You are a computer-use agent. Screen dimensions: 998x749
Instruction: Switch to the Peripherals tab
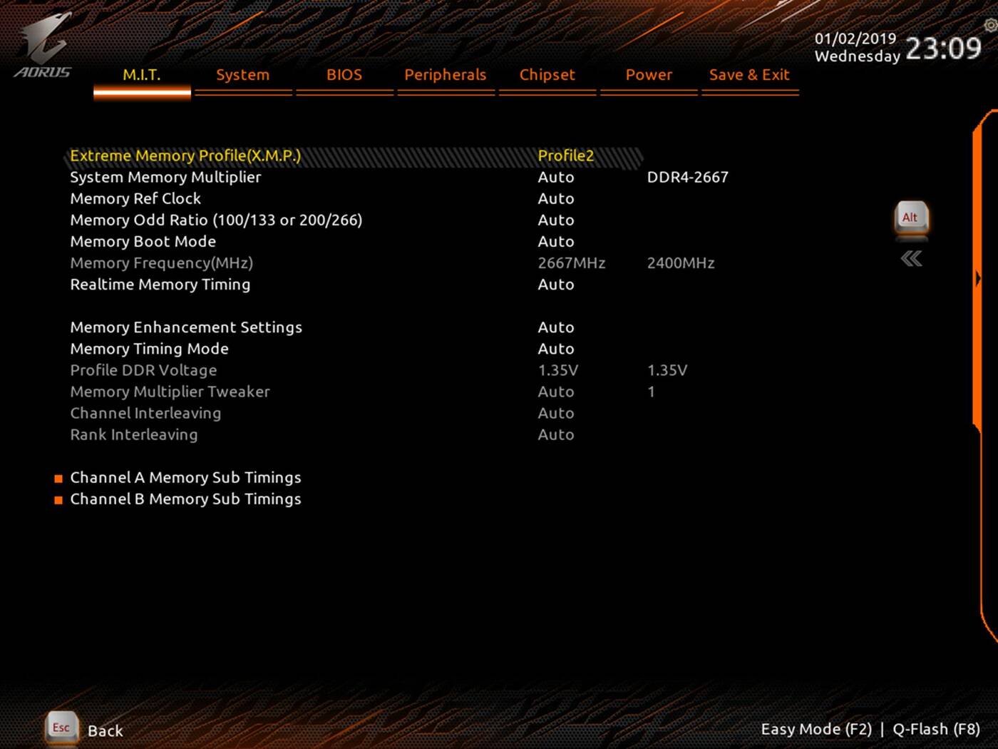click(x=445, y=75)
